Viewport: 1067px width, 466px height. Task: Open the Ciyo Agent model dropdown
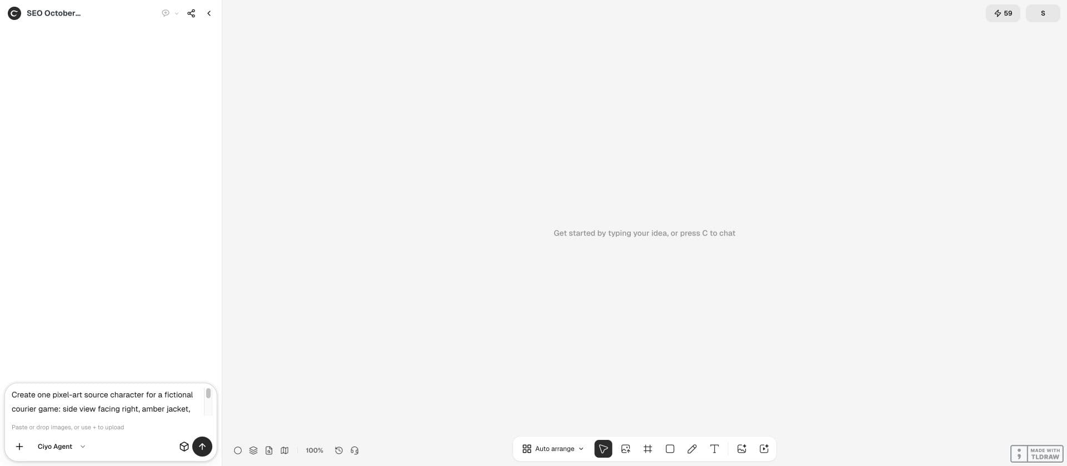[61, 447]
